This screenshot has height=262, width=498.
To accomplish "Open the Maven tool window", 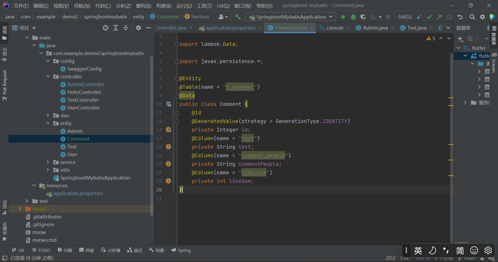I will [x=494, y=63].
